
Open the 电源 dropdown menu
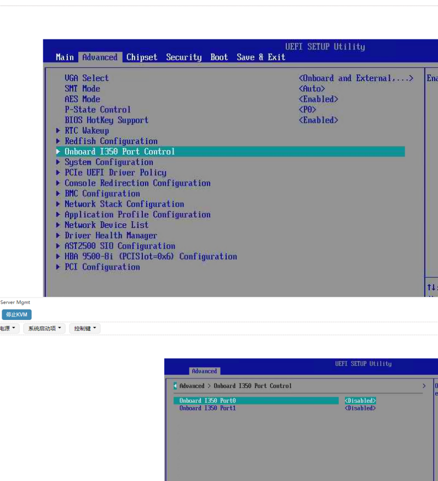coord(9,329)
